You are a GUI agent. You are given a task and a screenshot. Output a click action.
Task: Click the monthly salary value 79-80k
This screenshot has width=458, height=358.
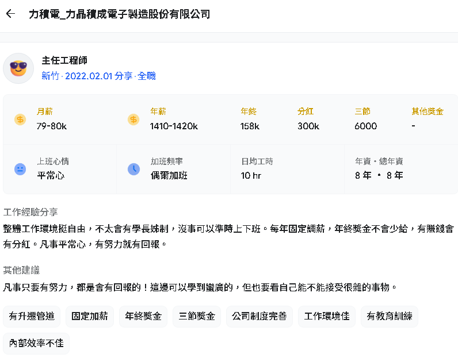click(x=52, y=126)
